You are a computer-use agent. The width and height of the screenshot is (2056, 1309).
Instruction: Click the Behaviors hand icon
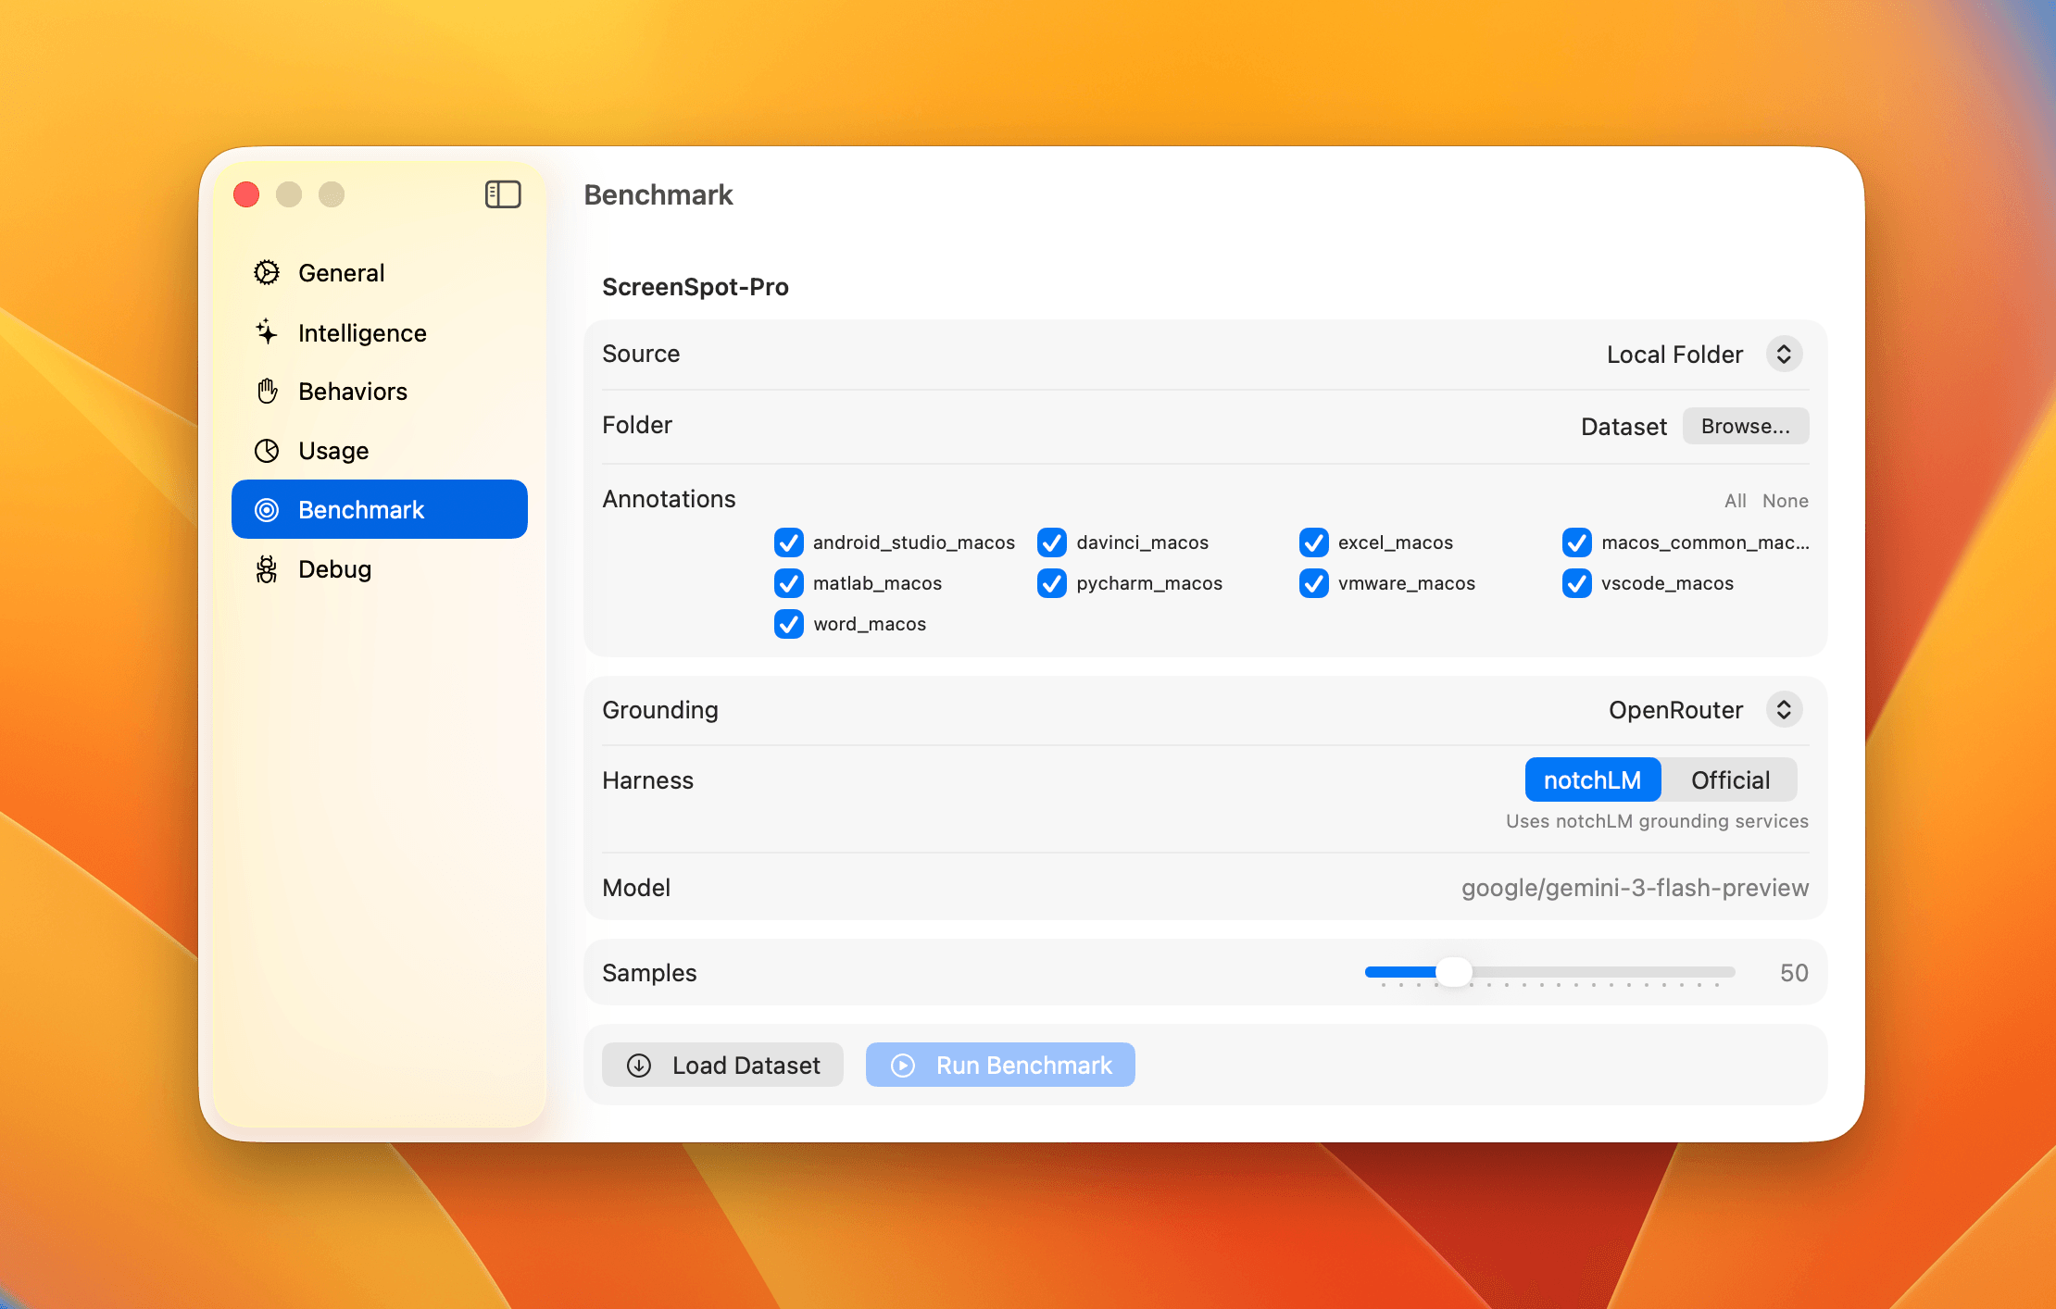click(267, 392)
